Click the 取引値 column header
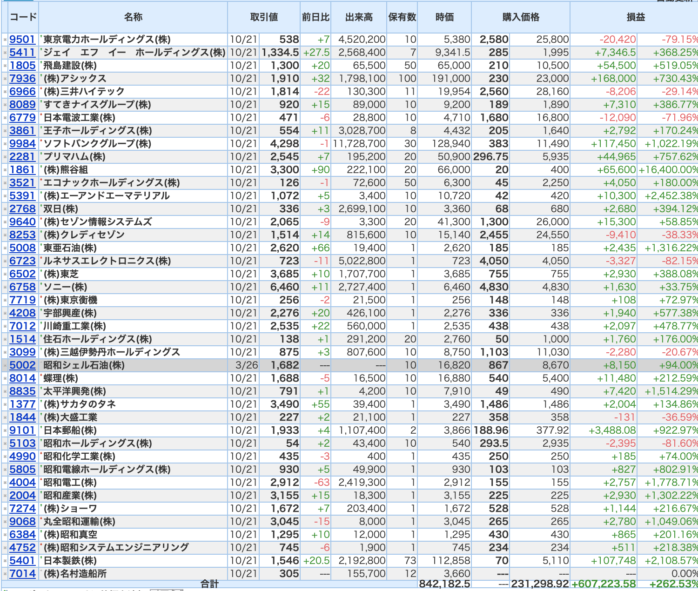698x591 pixels. point(264,17)
